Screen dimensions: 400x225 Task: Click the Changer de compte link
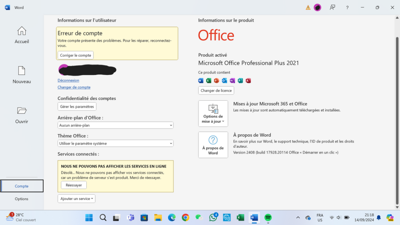[x=74, y=87]
